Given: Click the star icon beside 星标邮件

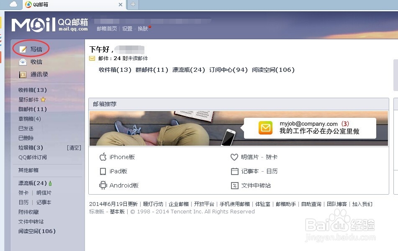Looking at the screenshot, I should click(x=44, y=99).
